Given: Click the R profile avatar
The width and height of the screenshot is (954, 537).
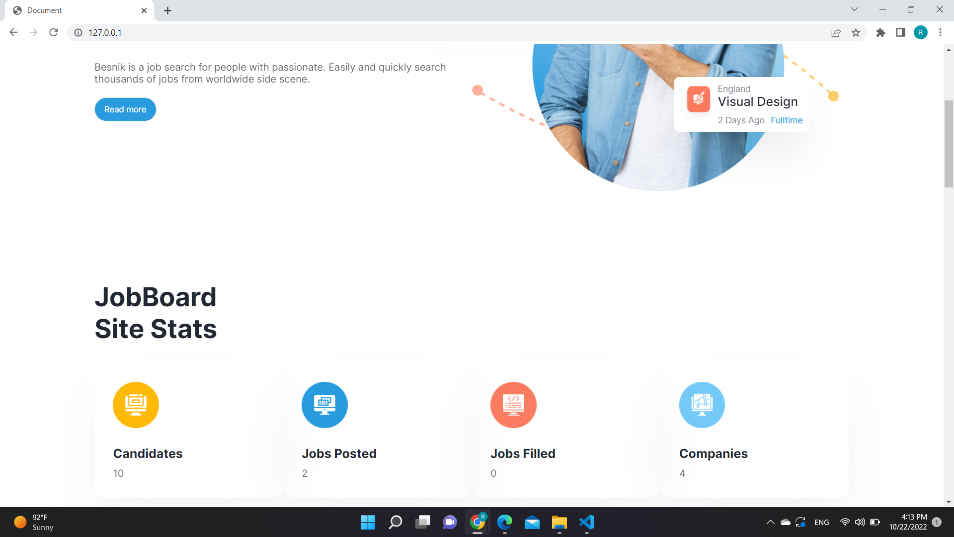Looking at the screenshot, I should 921,32.
